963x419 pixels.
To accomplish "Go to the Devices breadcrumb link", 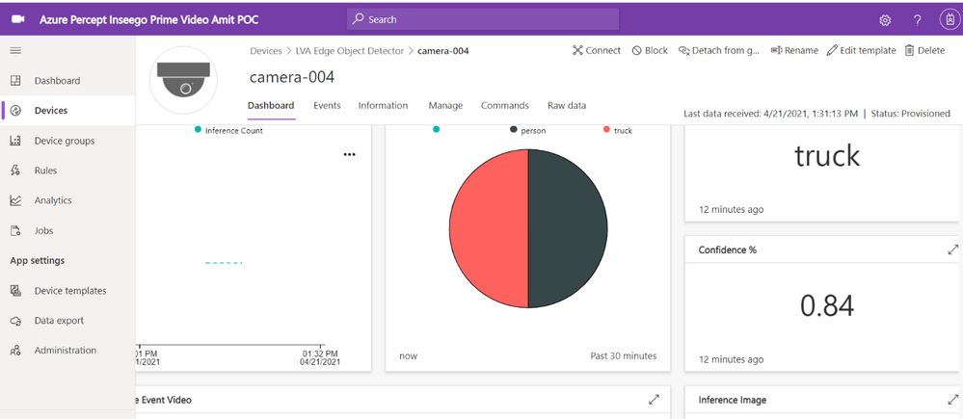I will pyautogui.click(x=266, y=51).
